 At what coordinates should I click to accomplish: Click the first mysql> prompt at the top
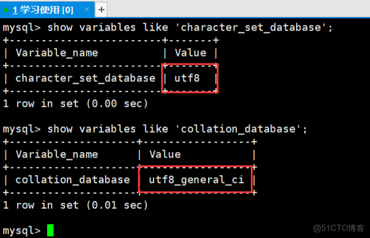click(22, 28)
